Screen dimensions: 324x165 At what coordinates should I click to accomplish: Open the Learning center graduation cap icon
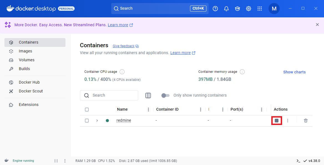237,9
